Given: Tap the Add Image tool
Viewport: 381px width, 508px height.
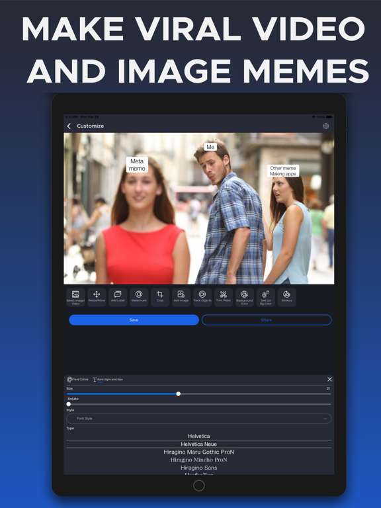Looking at the screenshot, I should coord(181,297).
